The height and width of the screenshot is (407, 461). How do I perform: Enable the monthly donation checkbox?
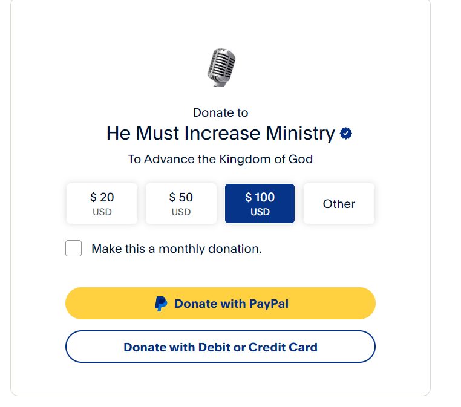coord(74,249)
